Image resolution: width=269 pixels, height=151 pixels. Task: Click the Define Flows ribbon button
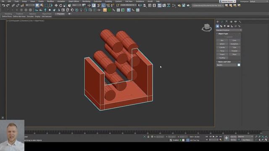(x=7, y=16)
